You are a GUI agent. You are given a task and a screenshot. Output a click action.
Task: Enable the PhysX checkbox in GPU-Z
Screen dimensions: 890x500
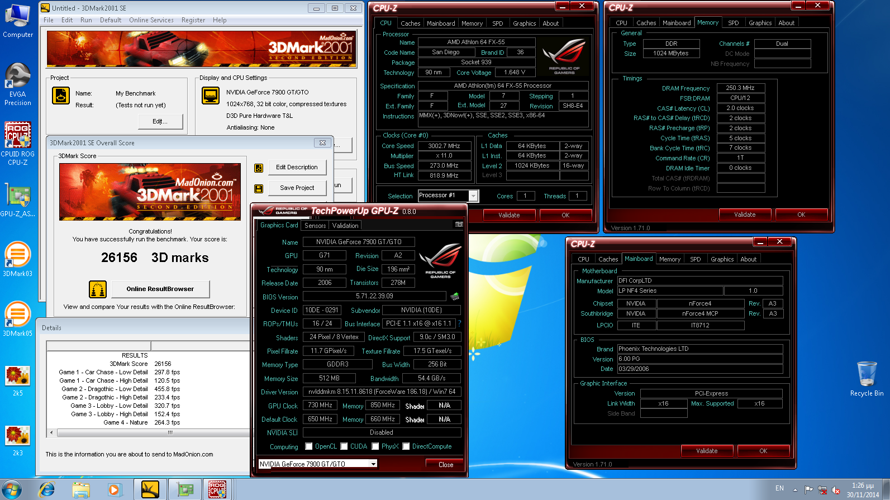375,446
